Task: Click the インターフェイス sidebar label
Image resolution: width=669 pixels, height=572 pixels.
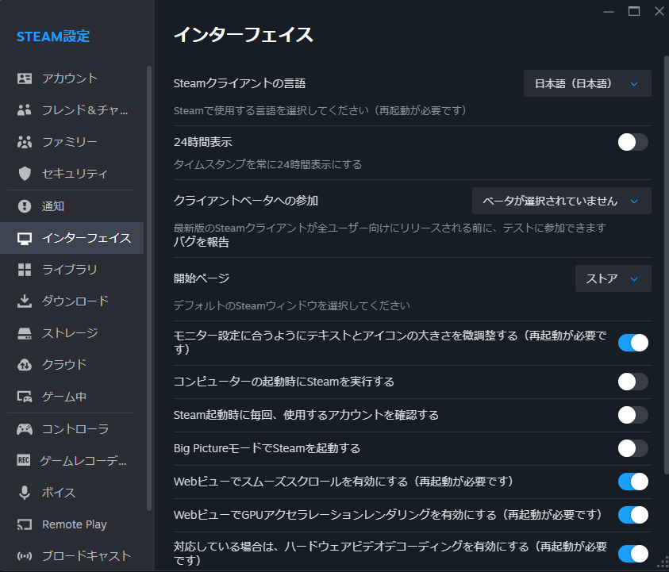Action: tap(87, 238)
